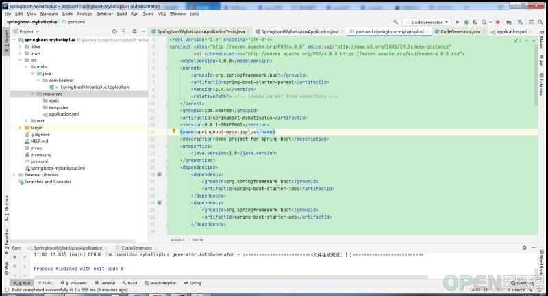Toggle the 1: Project tool window stripe

[x=6, y=41]
